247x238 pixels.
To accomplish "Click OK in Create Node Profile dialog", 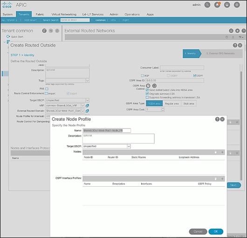I will (216, 231).
